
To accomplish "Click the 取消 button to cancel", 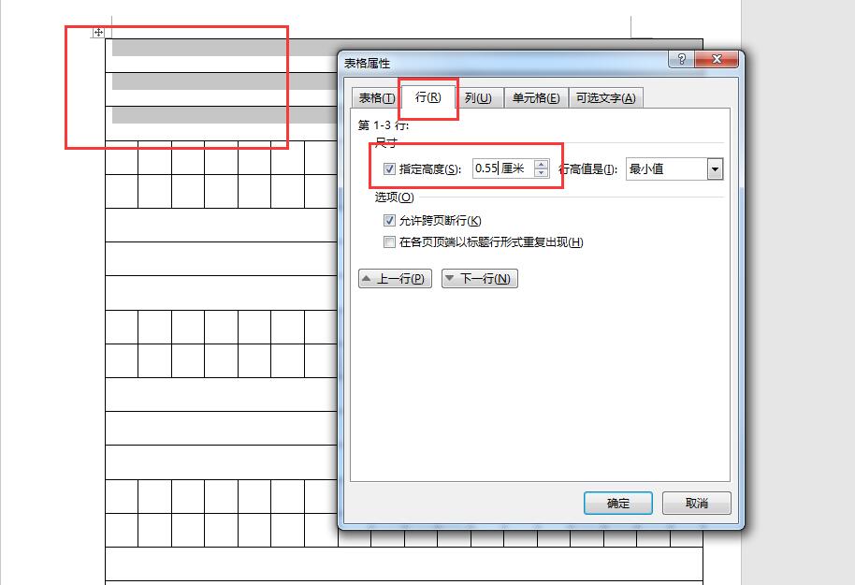I will pos(697,503).
